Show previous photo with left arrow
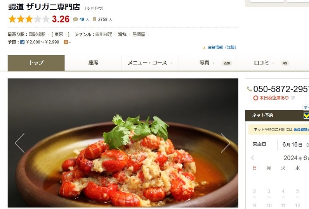 [x=20, y=143]
